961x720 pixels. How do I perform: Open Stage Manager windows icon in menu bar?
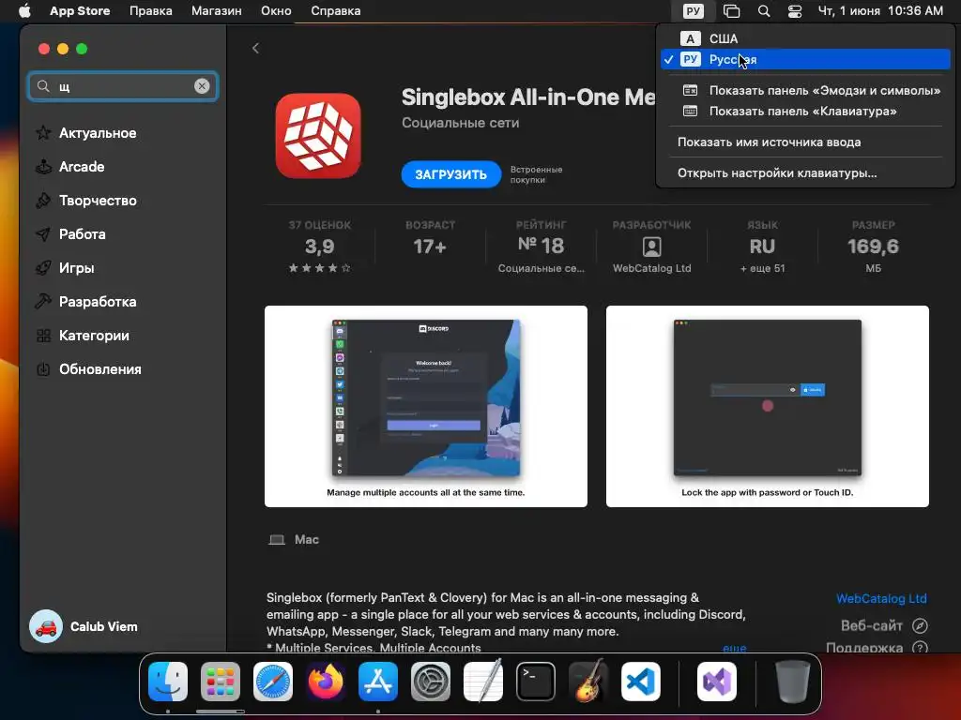click(731, 11)
